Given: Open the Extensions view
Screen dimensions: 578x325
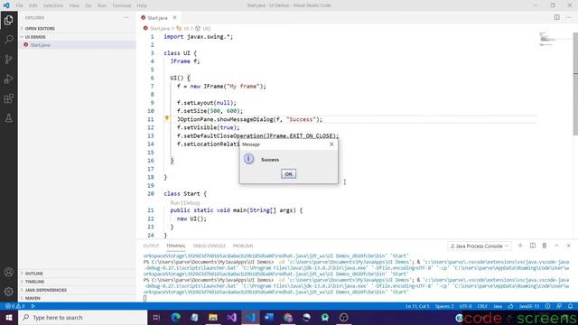Looking at the screenshot, I should tap(8, 98).
